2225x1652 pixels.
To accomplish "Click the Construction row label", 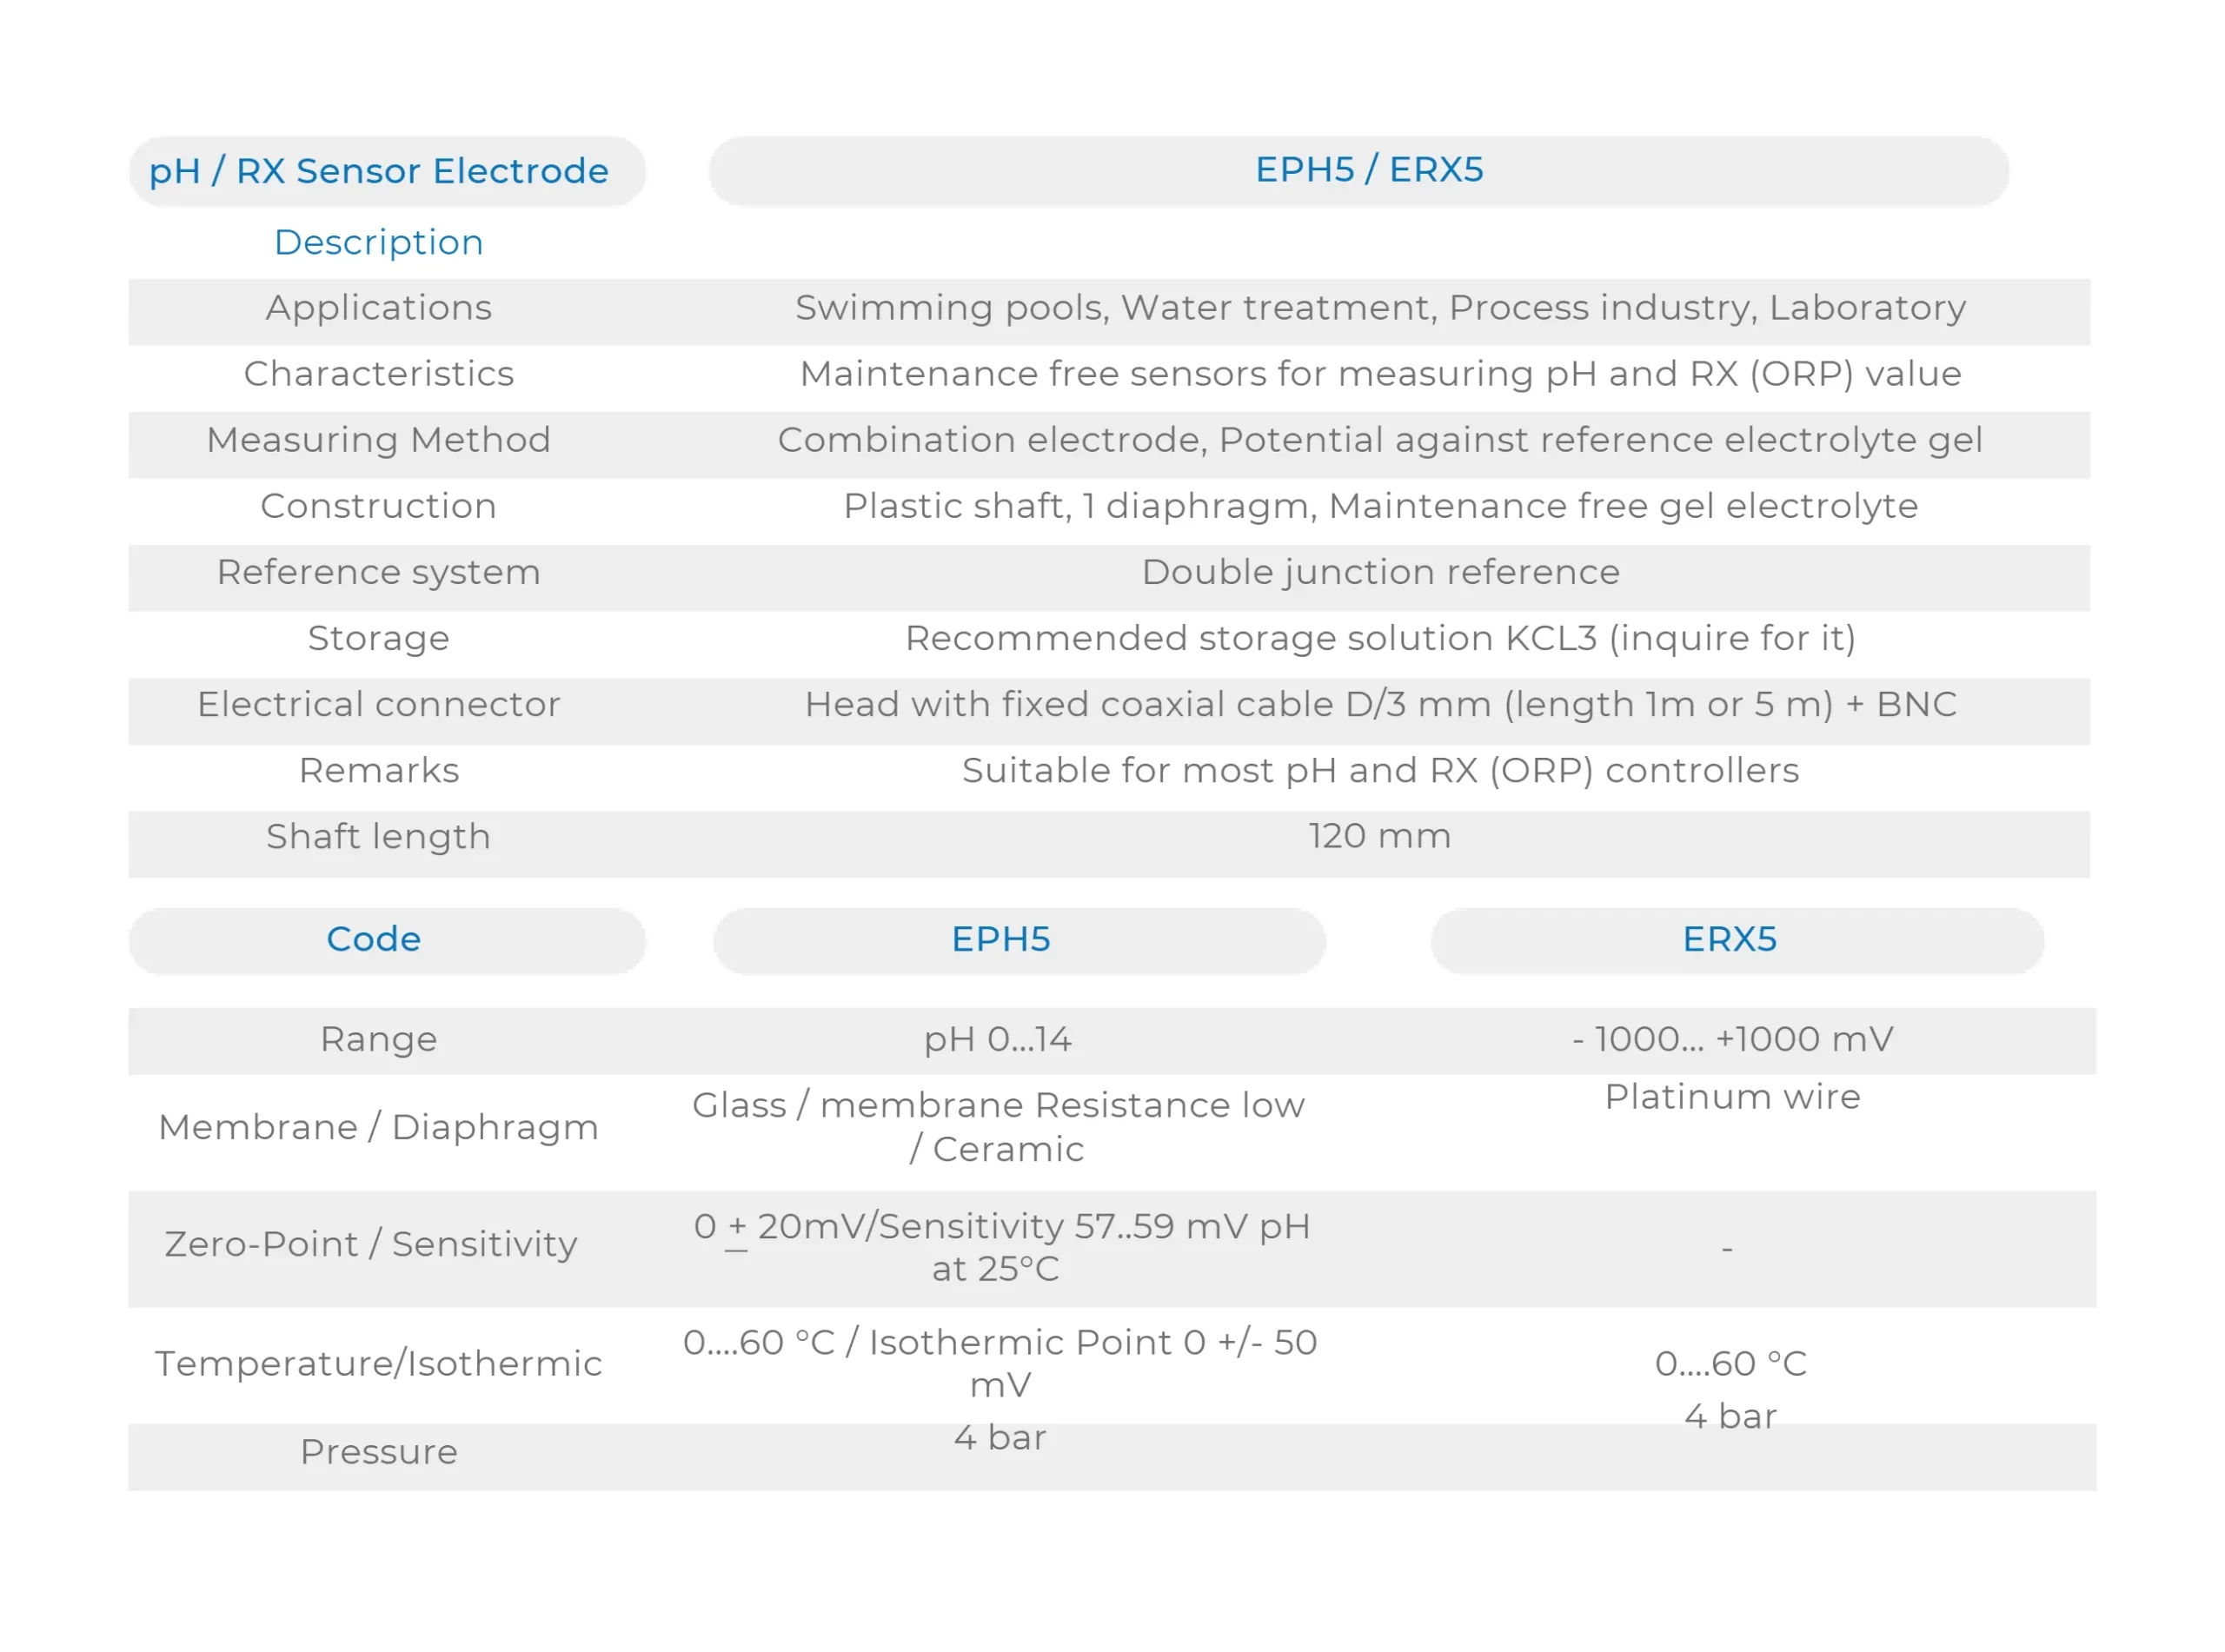I will pos(378,506).
